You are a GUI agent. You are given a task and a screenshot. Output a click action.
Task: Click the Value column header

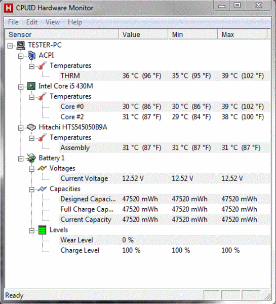click(x=143, y=34)
